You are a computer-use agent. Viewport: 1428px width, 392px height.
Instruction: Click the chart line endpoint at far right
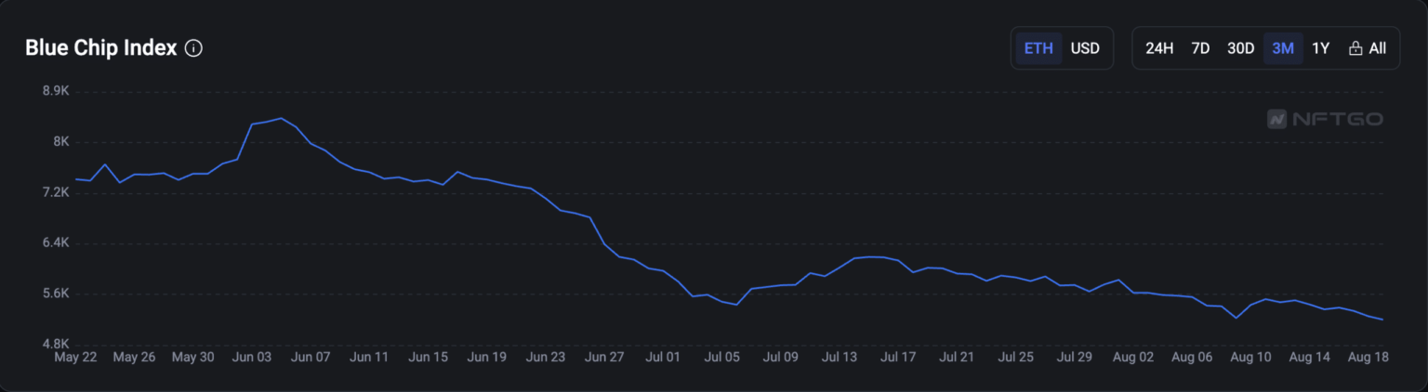point(1382,320)
